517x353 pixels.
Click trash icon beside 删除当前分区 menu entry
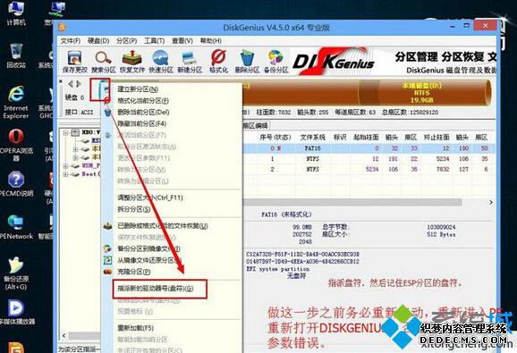pyautogui.click(x=107, y=113)
